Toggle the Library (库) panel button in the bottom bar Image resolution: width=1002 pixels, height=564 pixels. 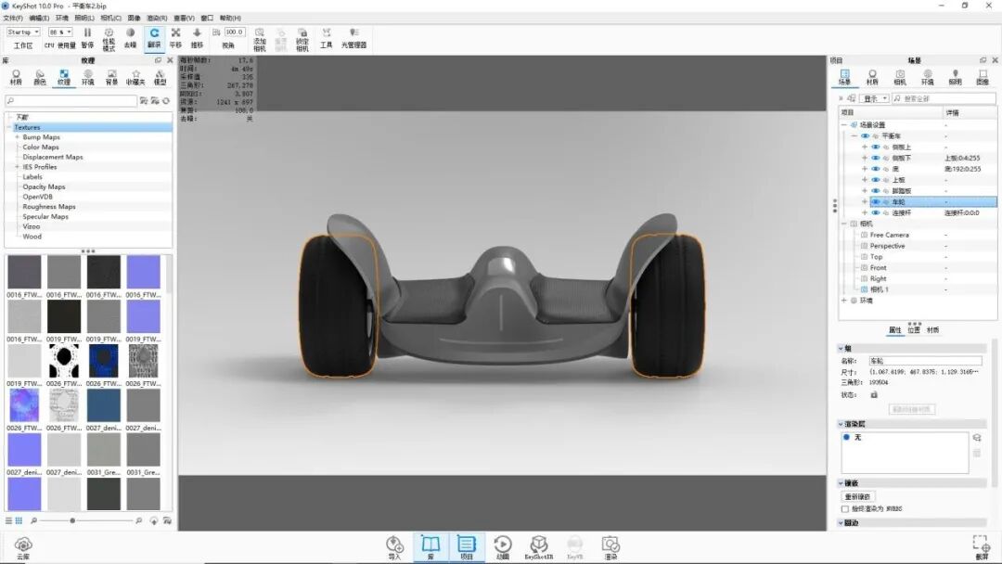click(x=430, y=547)
